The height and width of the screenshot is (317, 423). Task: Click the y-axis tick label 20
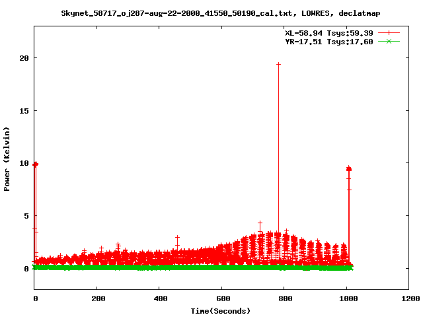click(x=24, y=58)
